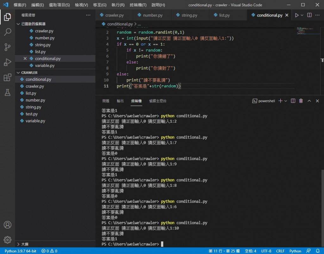This screenshot has width=324, height=254.
Task: Split the editor to the right
Action: [309, 15]
